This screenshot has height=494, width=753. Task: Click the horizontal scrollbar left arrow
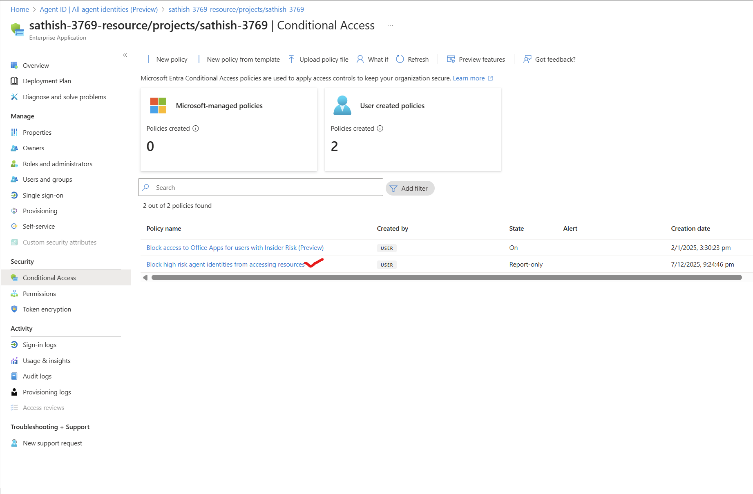(x=145, y=278)
